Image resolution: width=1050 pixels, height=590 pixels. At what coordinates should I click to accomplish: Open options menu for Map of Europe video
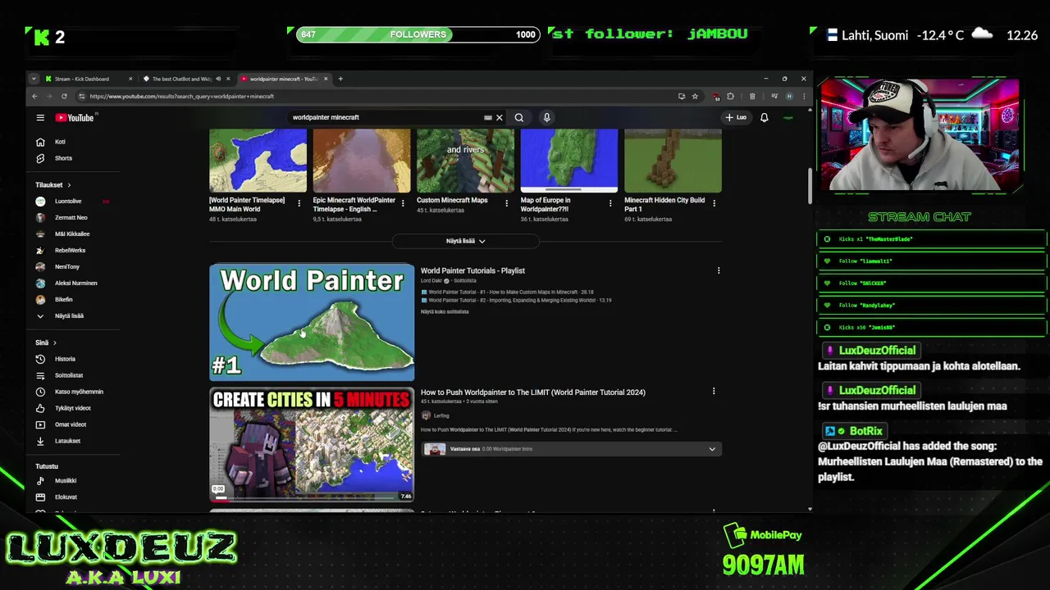click(x=609, y=203)
